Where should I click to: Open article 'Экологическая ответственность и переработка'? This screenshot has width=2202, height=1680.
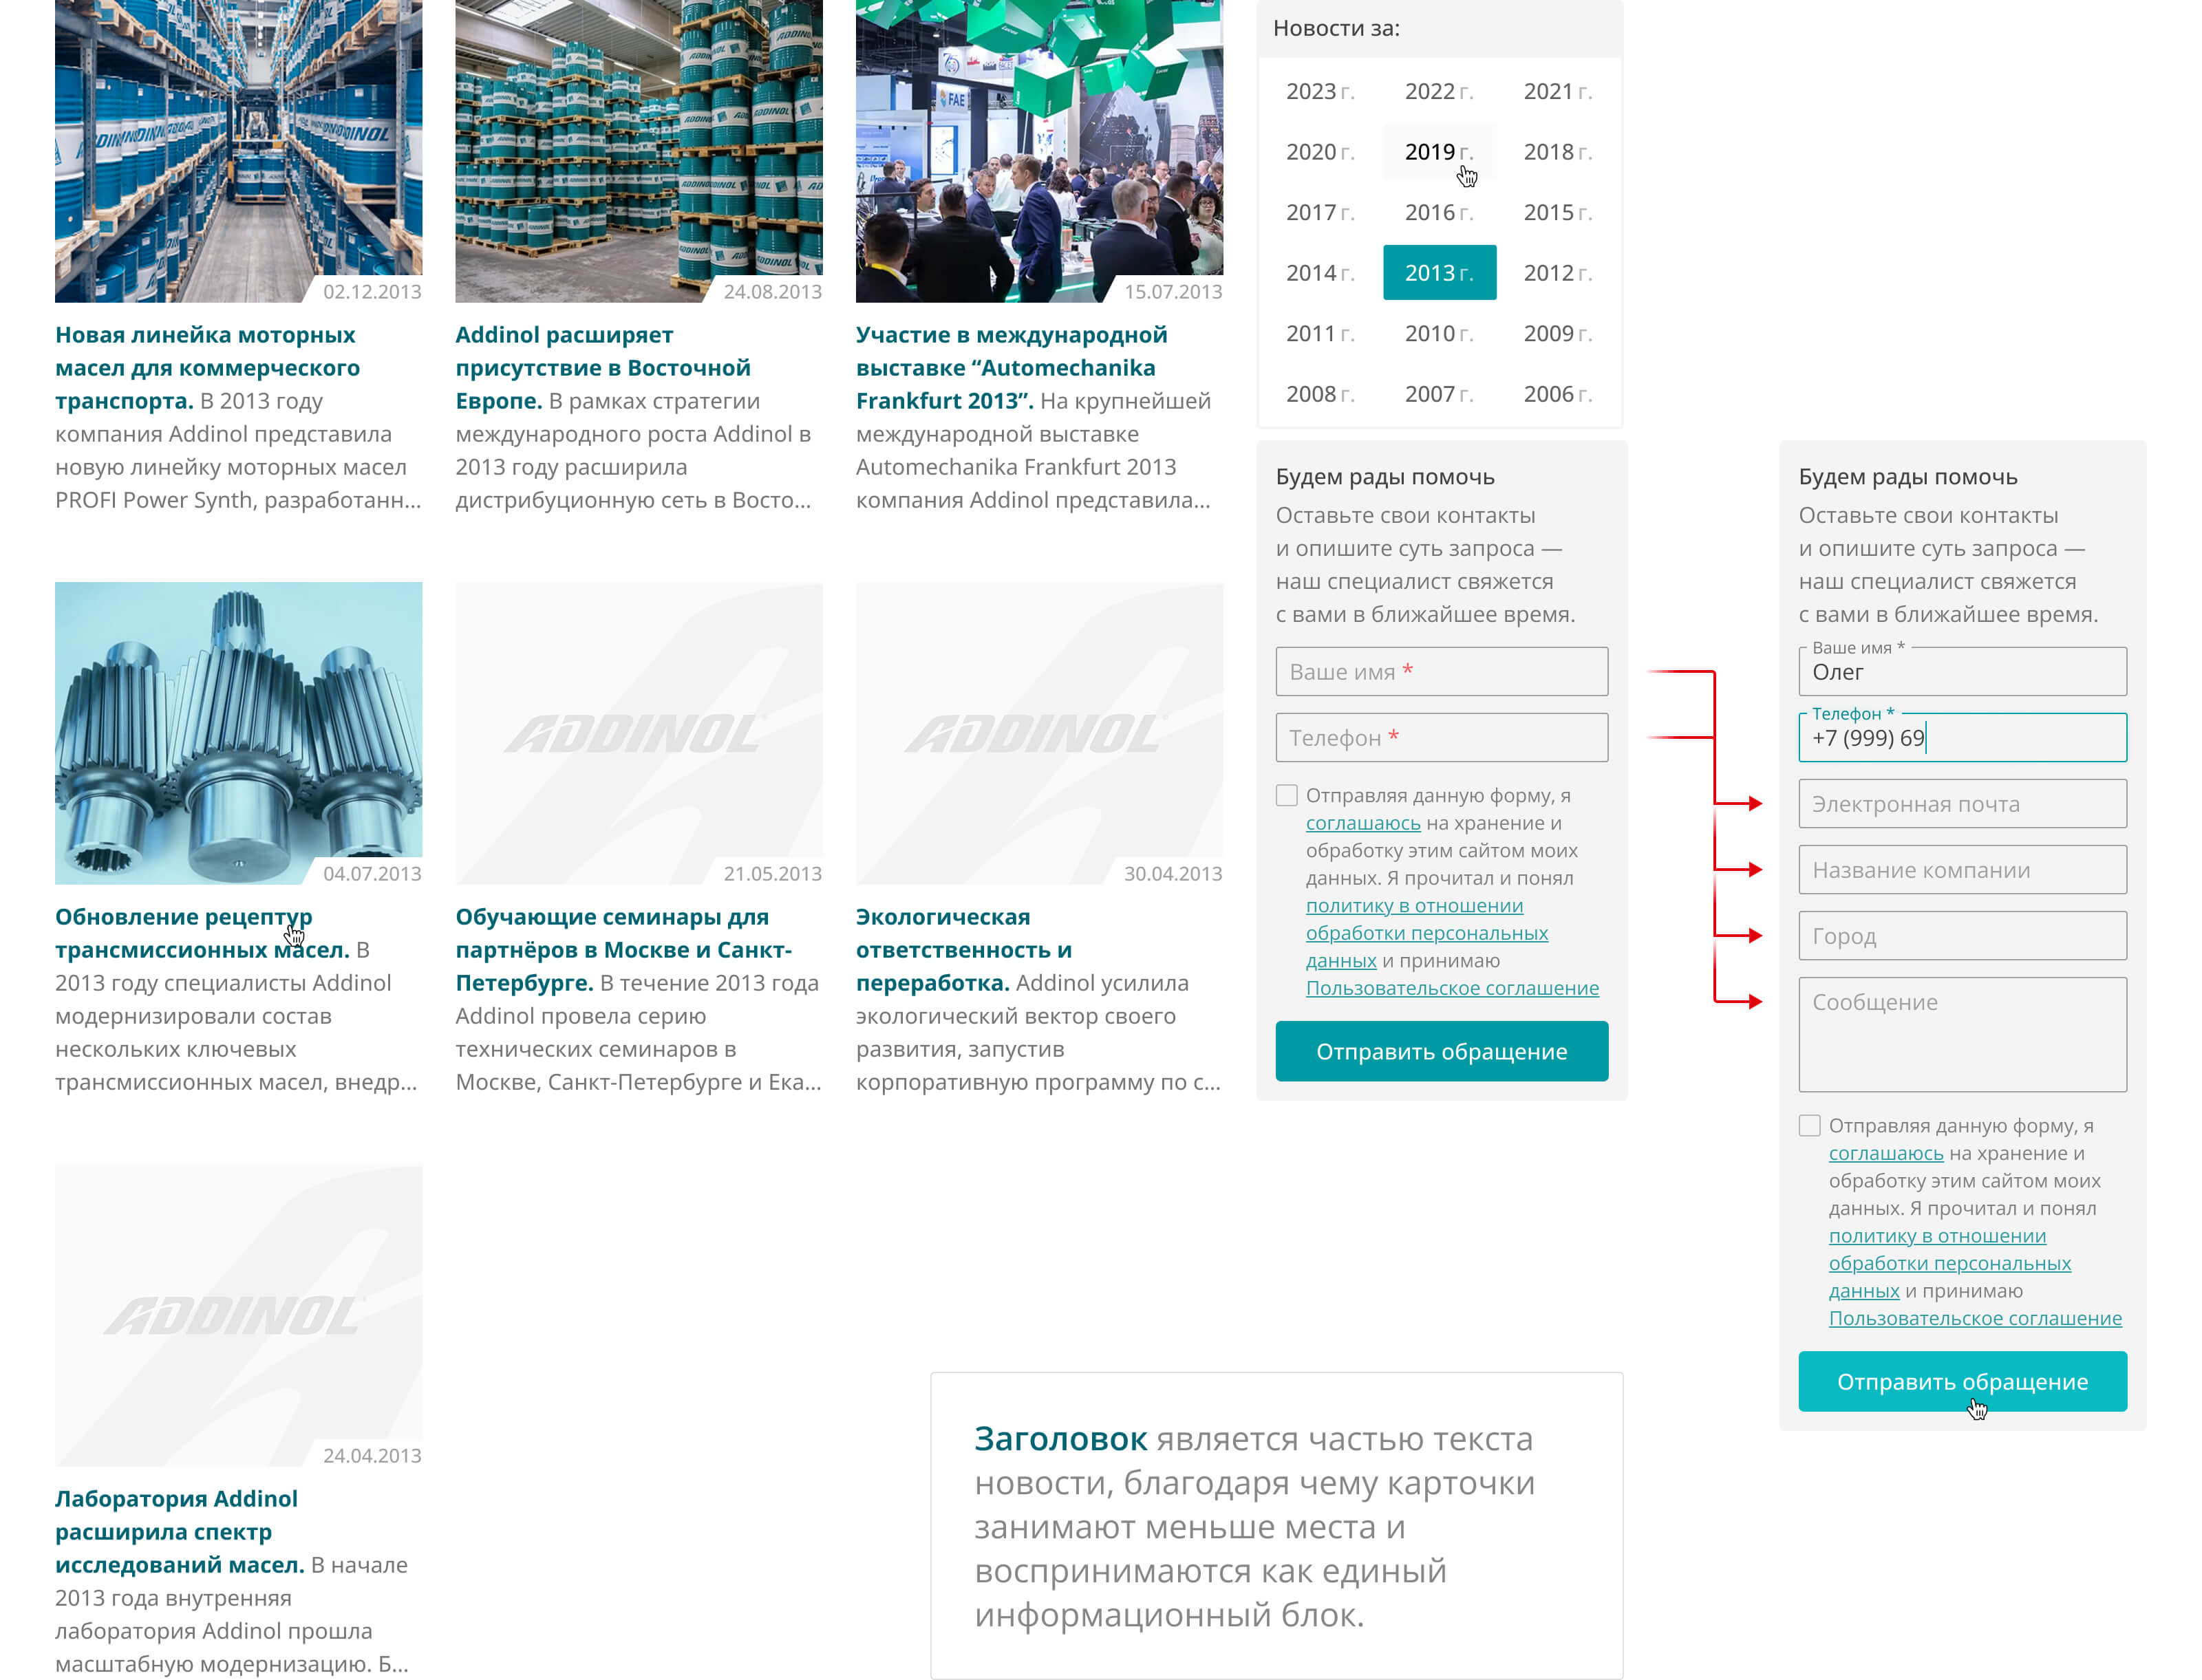tap(964, 950)
